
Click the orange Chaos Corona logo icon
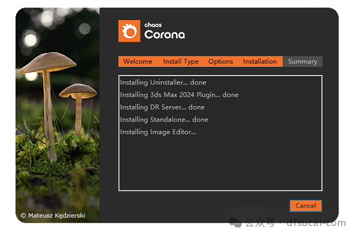coord(129,31)
